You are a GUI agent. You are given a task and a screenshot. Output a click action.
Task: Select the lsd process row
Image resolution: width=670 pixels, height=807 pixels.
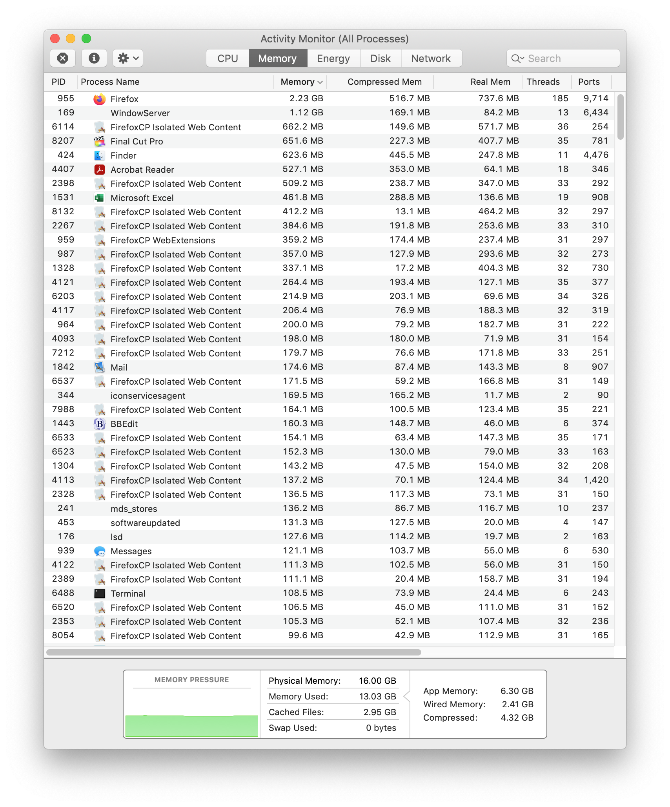(x=329, y=537)
